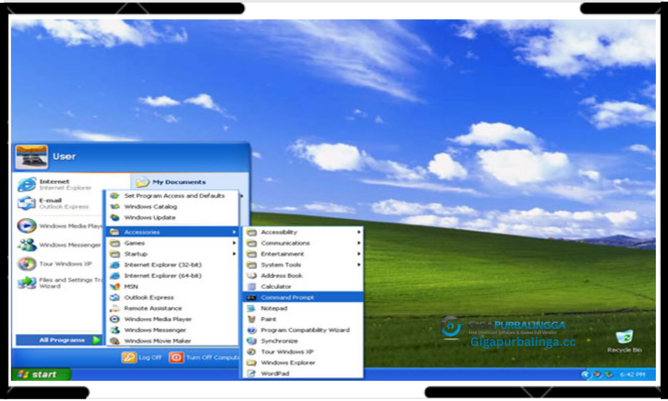Viewport: 668px width, 401px height.
Task: Open Notepad
Action: pos(303,308)
